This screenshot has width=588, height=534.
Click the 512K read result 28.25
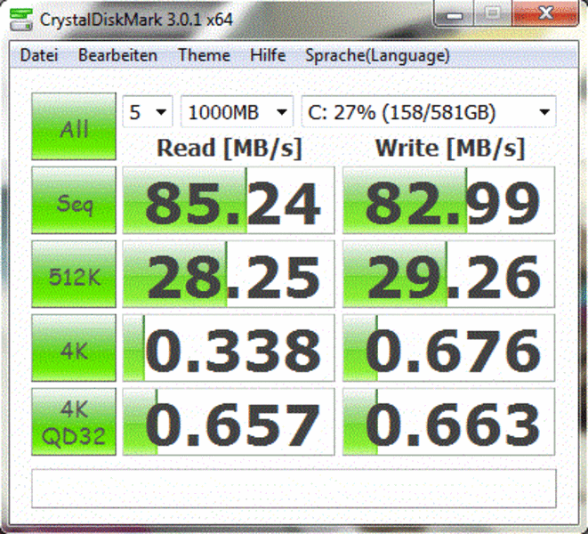[229, 274]
